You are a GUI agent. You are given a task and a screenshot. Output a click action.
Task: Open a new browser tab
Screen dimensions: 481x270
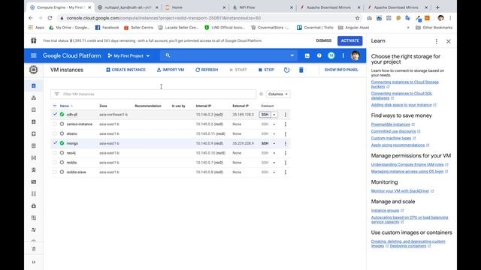point(437,7)
